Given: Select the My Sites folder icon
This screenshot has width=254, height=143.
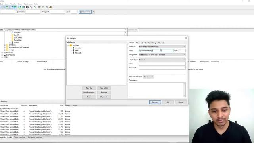Looking at the screenshot, I should pos(71,46).
